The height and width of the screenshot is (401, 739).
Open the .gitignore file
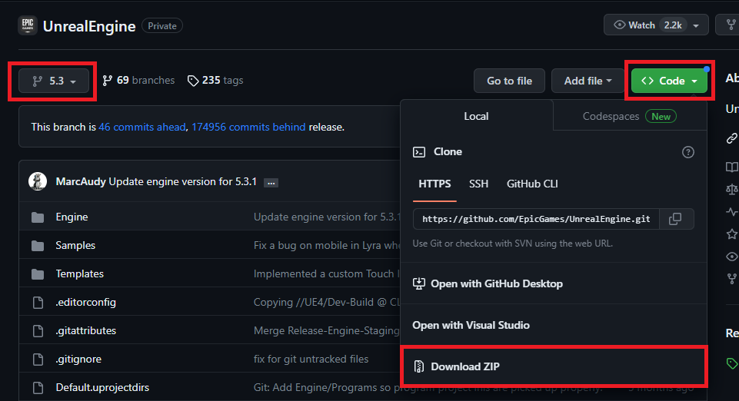tap(78, 359)
